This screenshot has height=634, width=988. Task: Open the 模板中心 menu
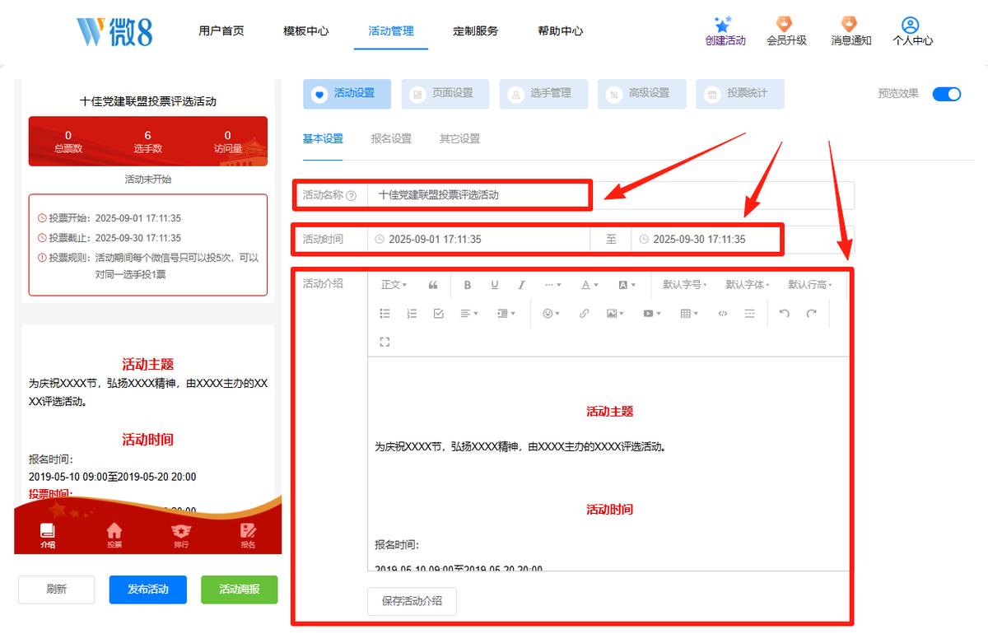[x=306, y=31]
